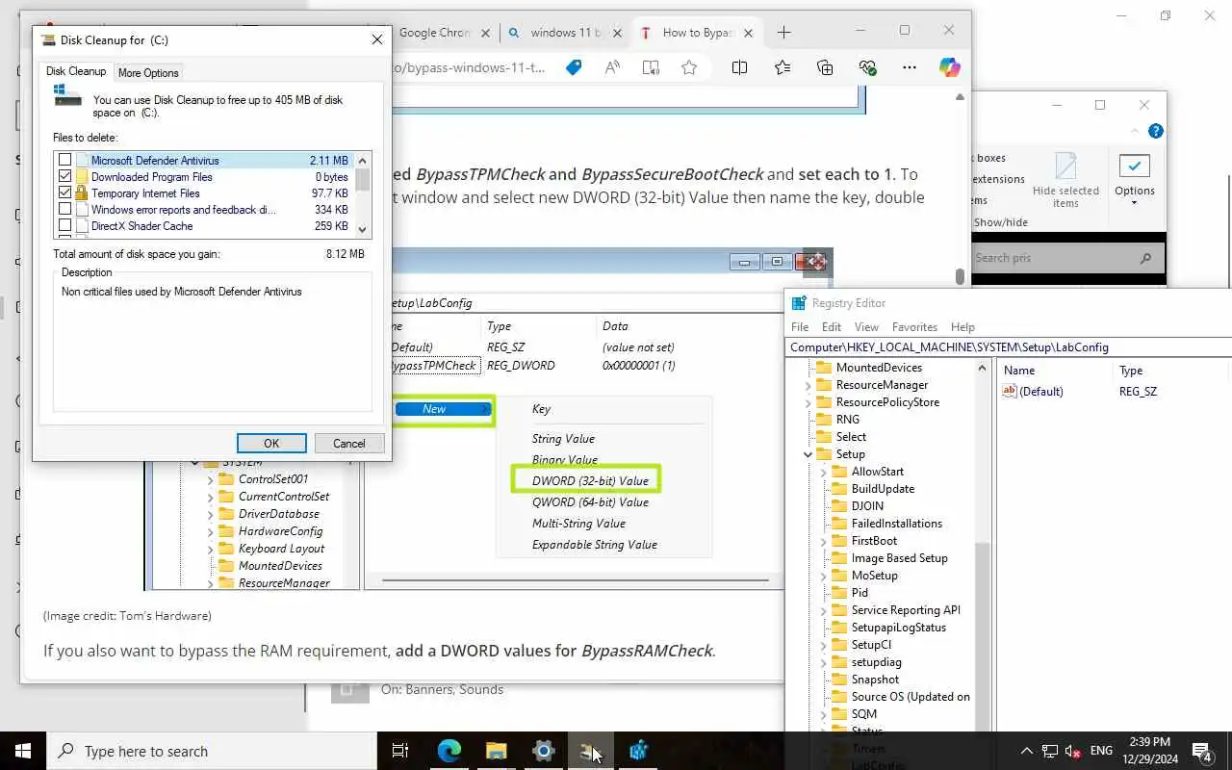This screenshot has height=770, width=1232.
Task: Collapse the Setup key in Registry Editor
Action: (808, 454)
